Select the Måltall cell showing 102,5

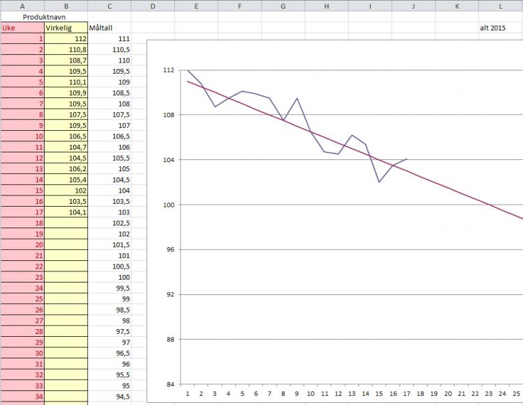click(109, 223)
